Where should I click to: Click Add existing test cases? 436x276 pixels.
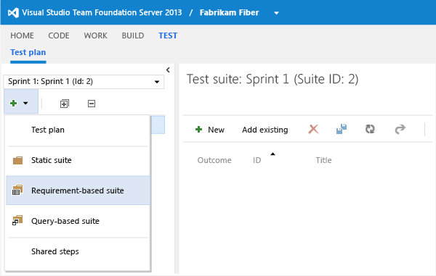tap(265, 130)
